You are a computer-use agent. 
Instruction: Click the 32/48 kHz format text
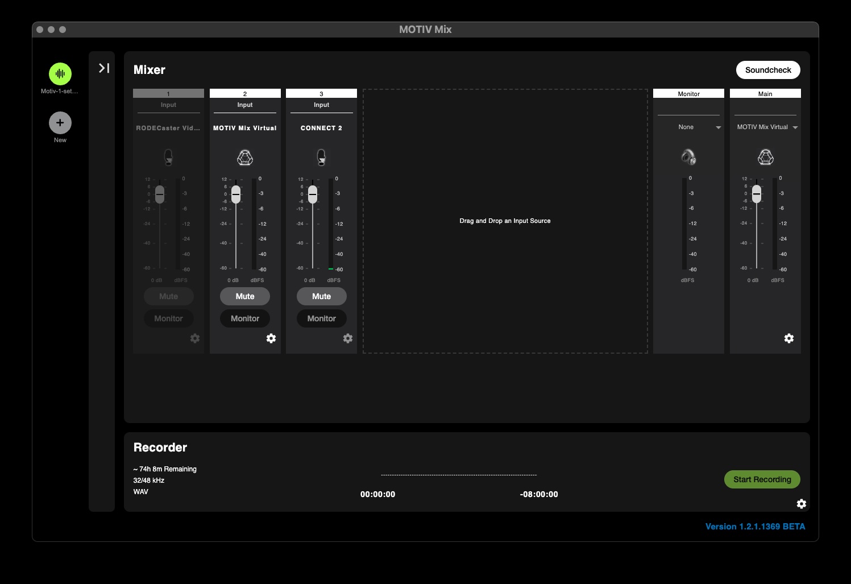pos(149,481)
